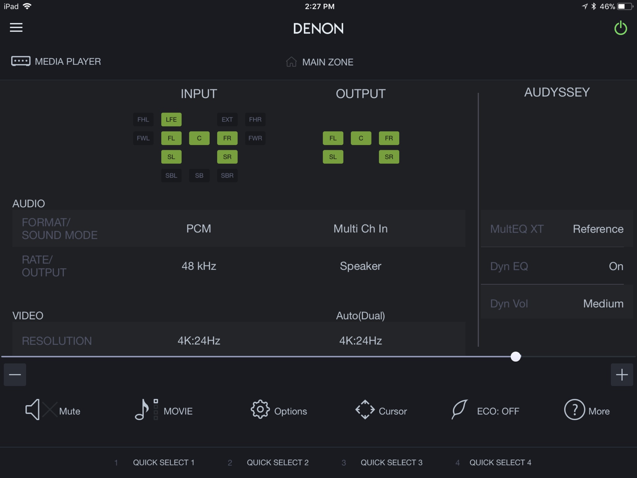Open the Cursor control pad icon
The width and height of the screenshot is (637, 478).
click(365, 410)
